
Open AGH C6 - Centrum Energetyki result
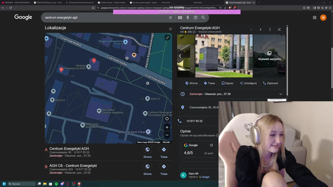[x=73, y=166]
